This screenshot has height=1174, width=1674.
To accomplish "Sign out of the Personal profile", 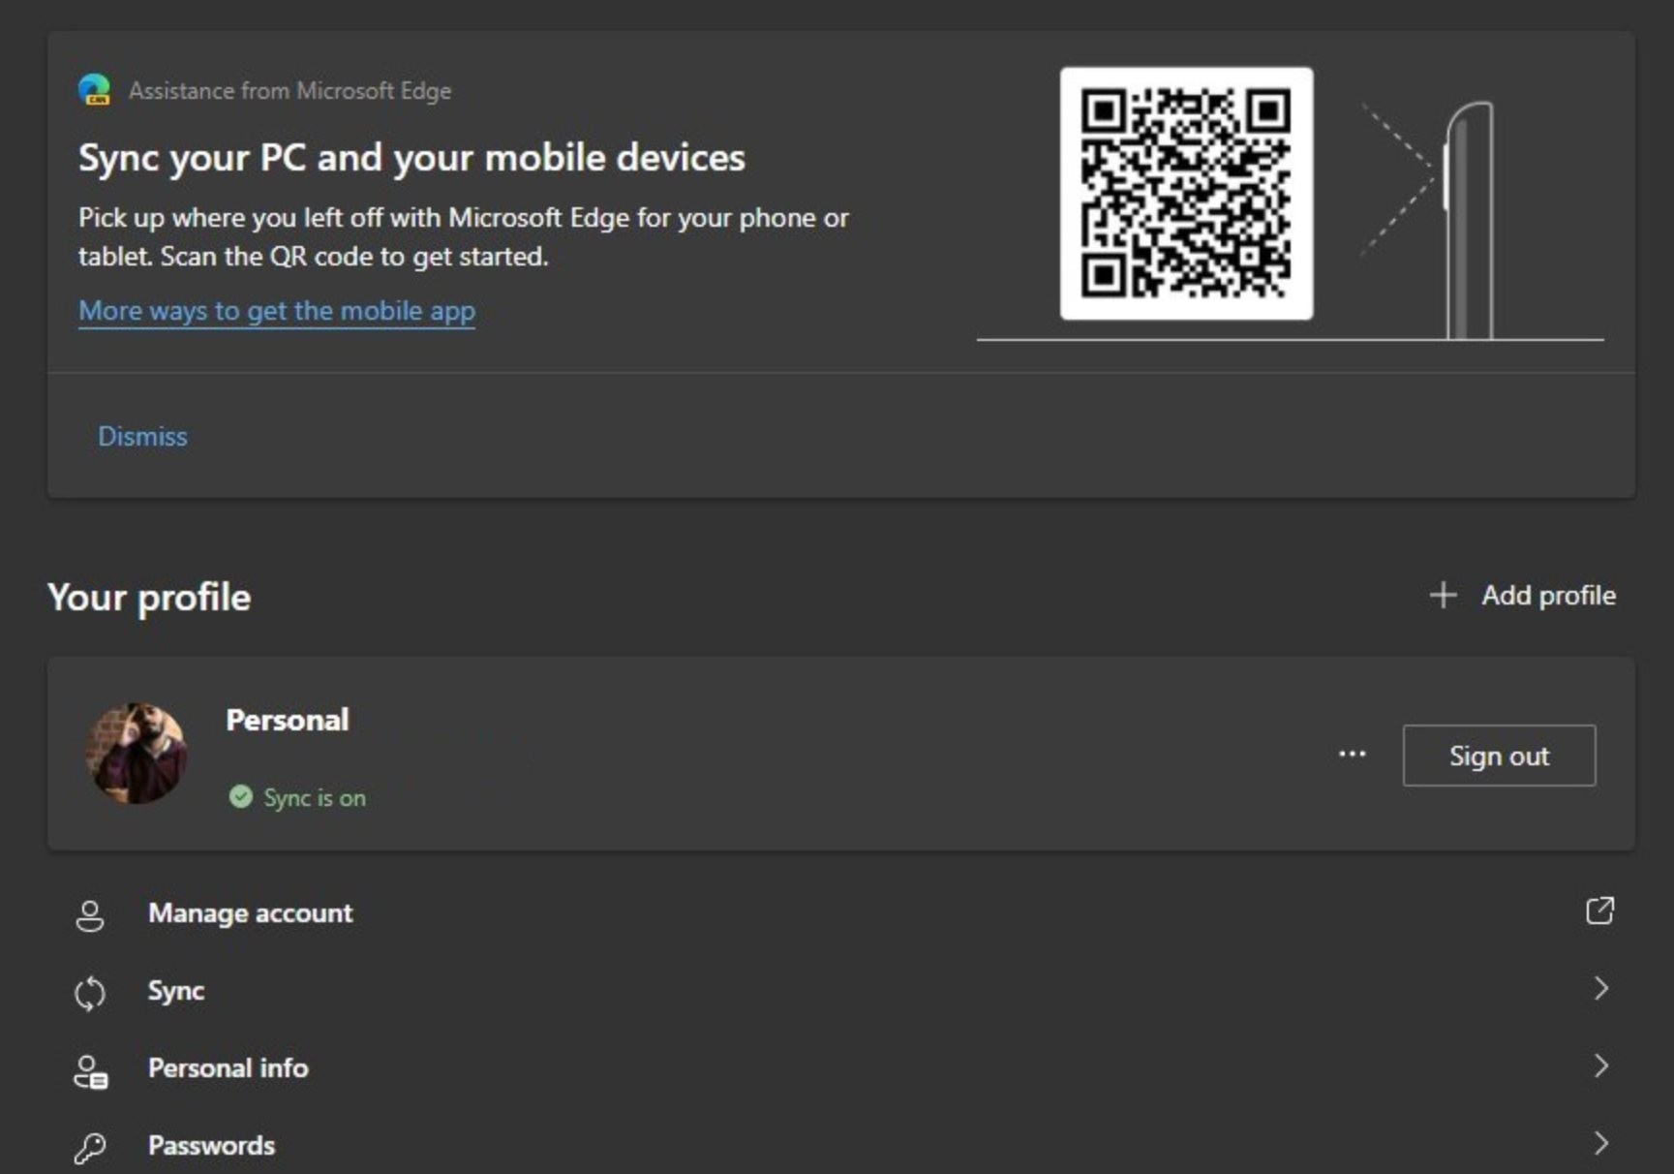I will pos(1499,756).
